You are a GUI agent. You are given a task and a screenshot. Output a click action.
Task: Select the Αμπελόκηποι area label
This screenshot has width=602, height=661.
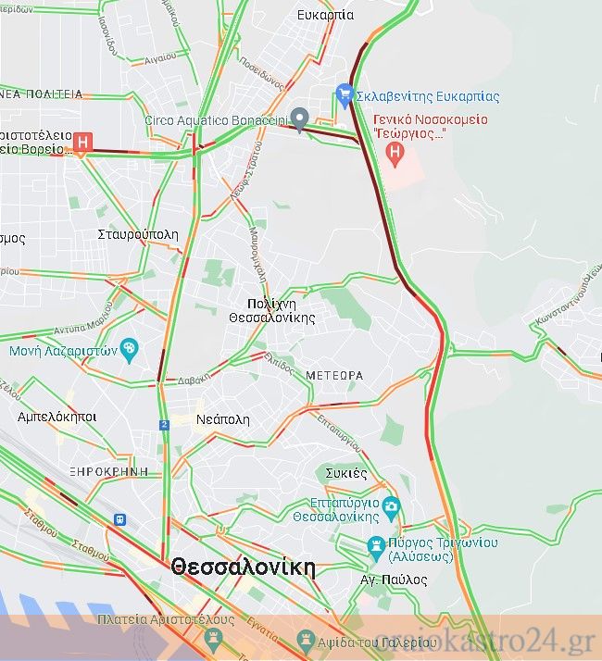(56, 417)
